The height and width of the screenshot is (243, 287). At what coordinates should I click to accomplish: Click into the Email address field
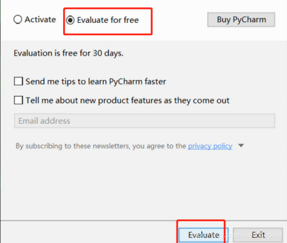(x=145, y=121)
